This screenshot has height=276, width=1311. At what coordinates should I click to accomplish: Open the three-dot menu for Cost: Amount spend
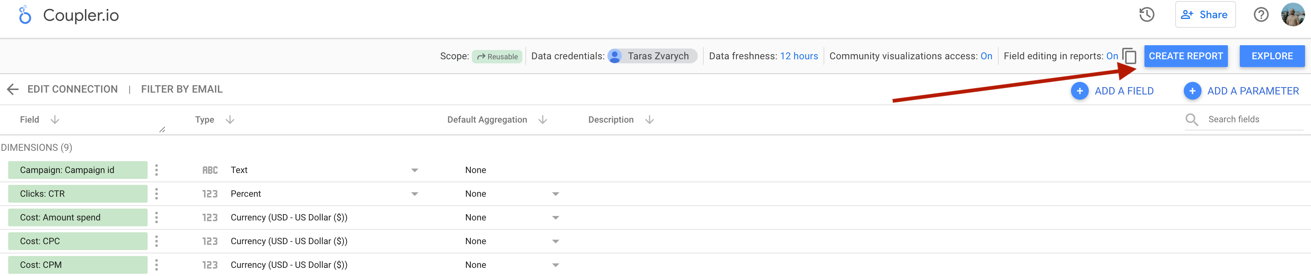coord(157,217)
